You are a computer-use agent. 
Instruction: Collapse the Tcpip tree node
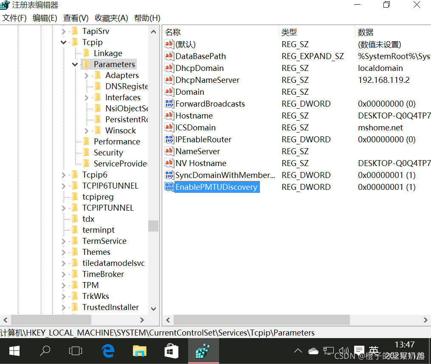64,42
